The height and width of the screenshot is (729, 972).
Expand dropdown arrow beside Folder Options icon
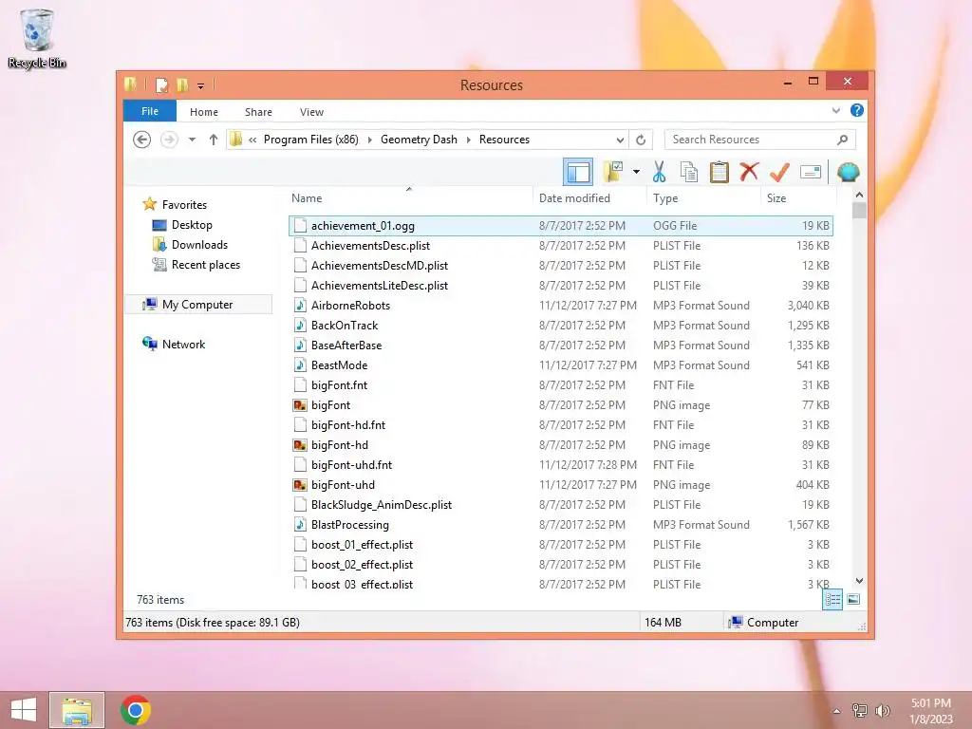(x=636, y=172)
